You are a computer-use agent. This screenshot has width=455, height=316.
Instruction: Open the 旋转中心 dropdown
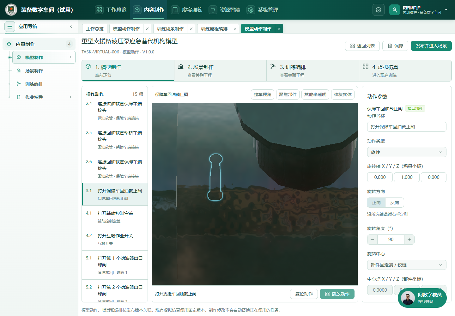[407, 265]
